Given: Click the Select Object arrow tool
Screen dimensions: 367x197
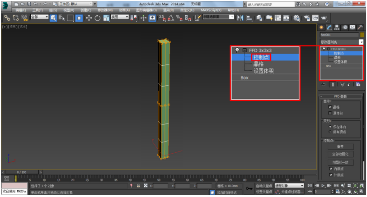Looking at the screenshot, I should 53,18.
